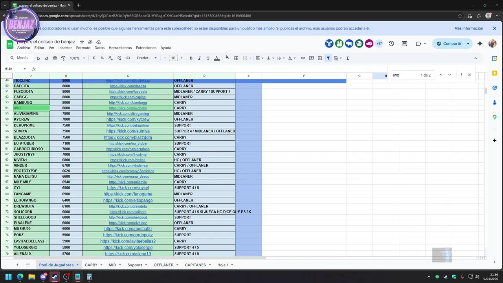The width and height of the screenshot is (503, 283).
Task: Open the all sheets list
Action: 28,265
